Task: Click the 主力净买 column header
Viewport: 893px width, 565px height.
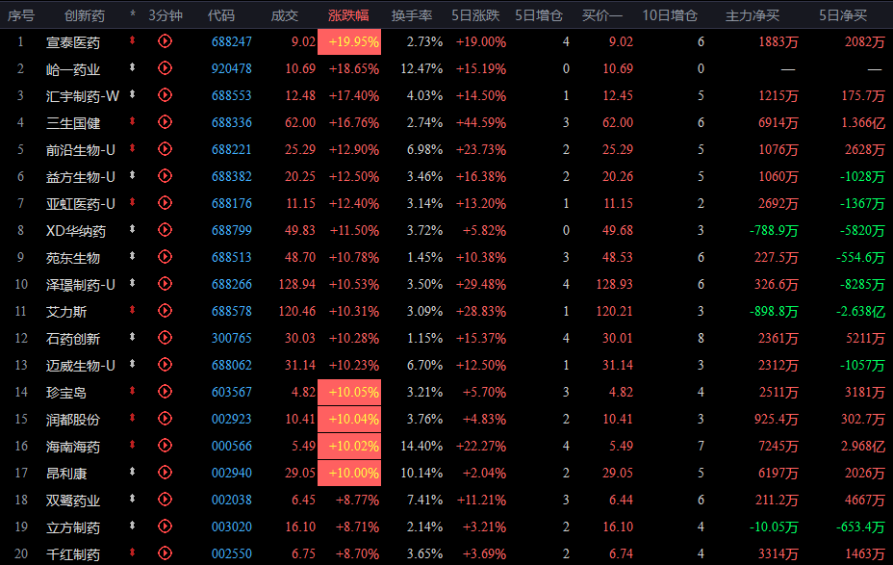Action: (753, 15)
